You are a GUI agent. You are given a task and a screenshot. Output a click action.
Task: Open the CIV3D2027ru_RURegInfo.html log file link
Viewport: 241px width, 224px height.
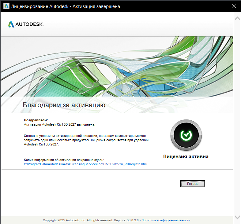click(85, 164)
